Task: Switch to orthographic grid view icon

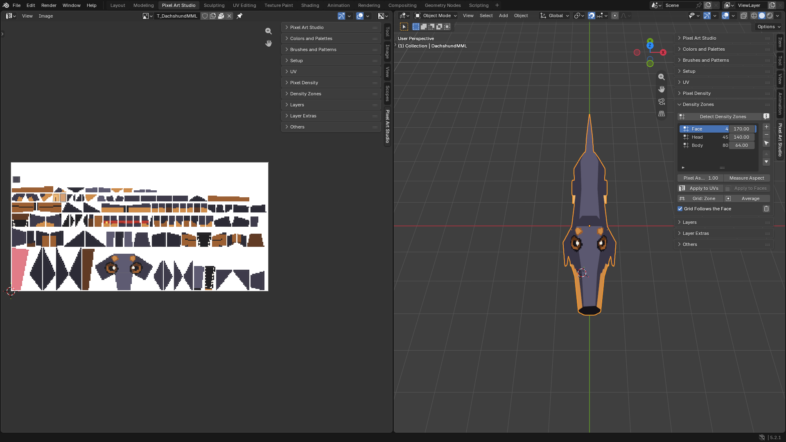Action: coord(662,114)
